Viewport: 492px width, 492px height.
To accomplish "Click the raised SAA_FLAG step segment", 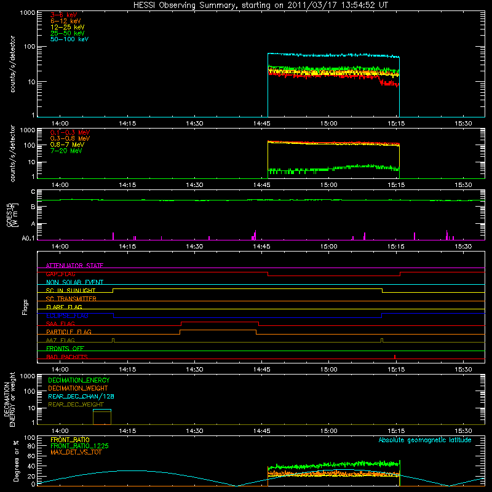I will point(220,322).
